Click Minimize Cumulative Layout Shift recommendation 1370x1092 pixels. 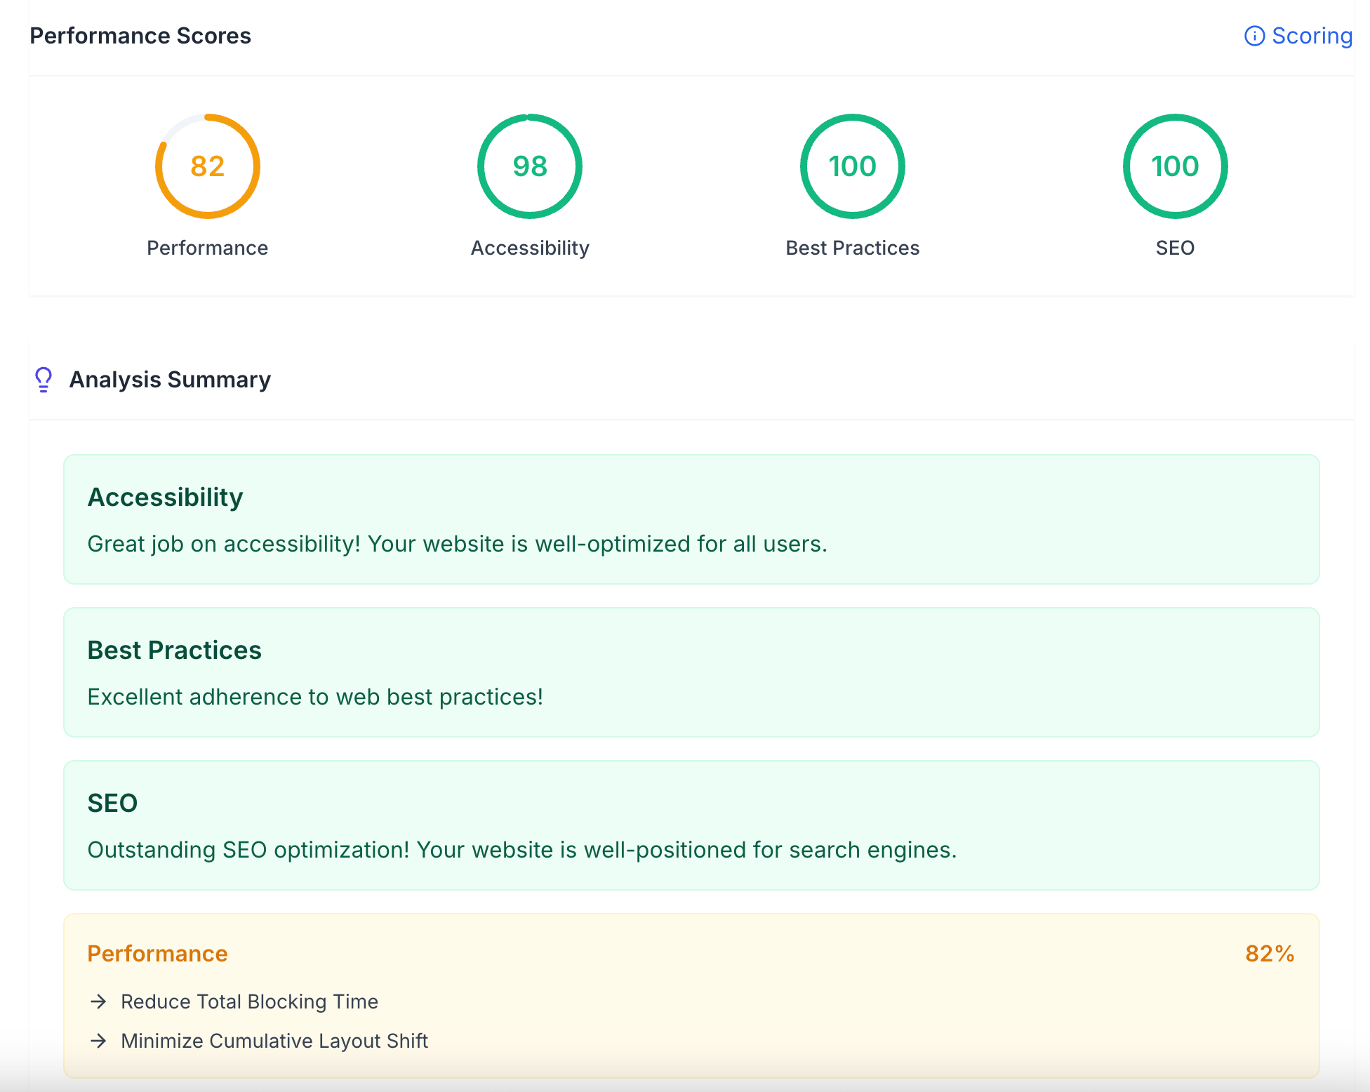coord(274,1041)
